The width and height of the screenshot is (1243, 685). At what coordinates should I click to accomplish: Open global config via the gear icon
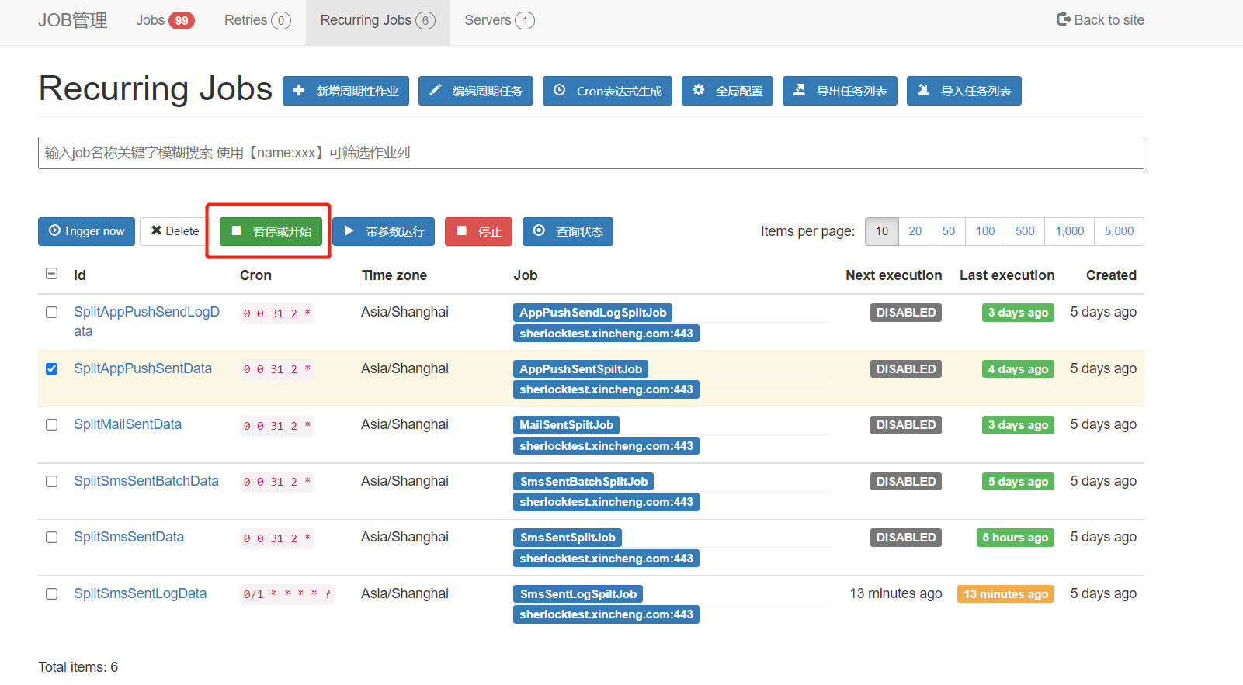click(x=699, y=91)
